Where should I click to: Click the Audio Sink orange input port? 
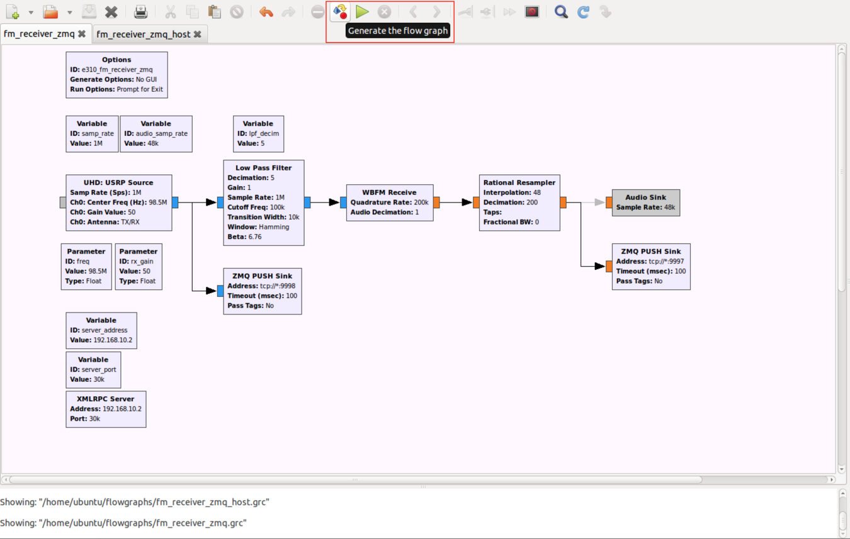[609, 203]
